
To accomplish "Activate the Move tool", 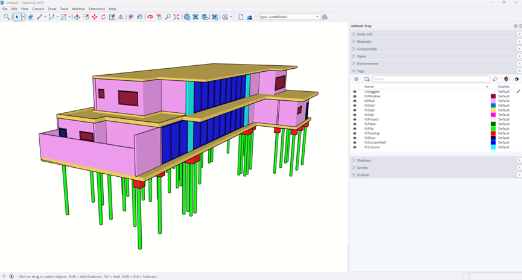I will tap(94, 17).
